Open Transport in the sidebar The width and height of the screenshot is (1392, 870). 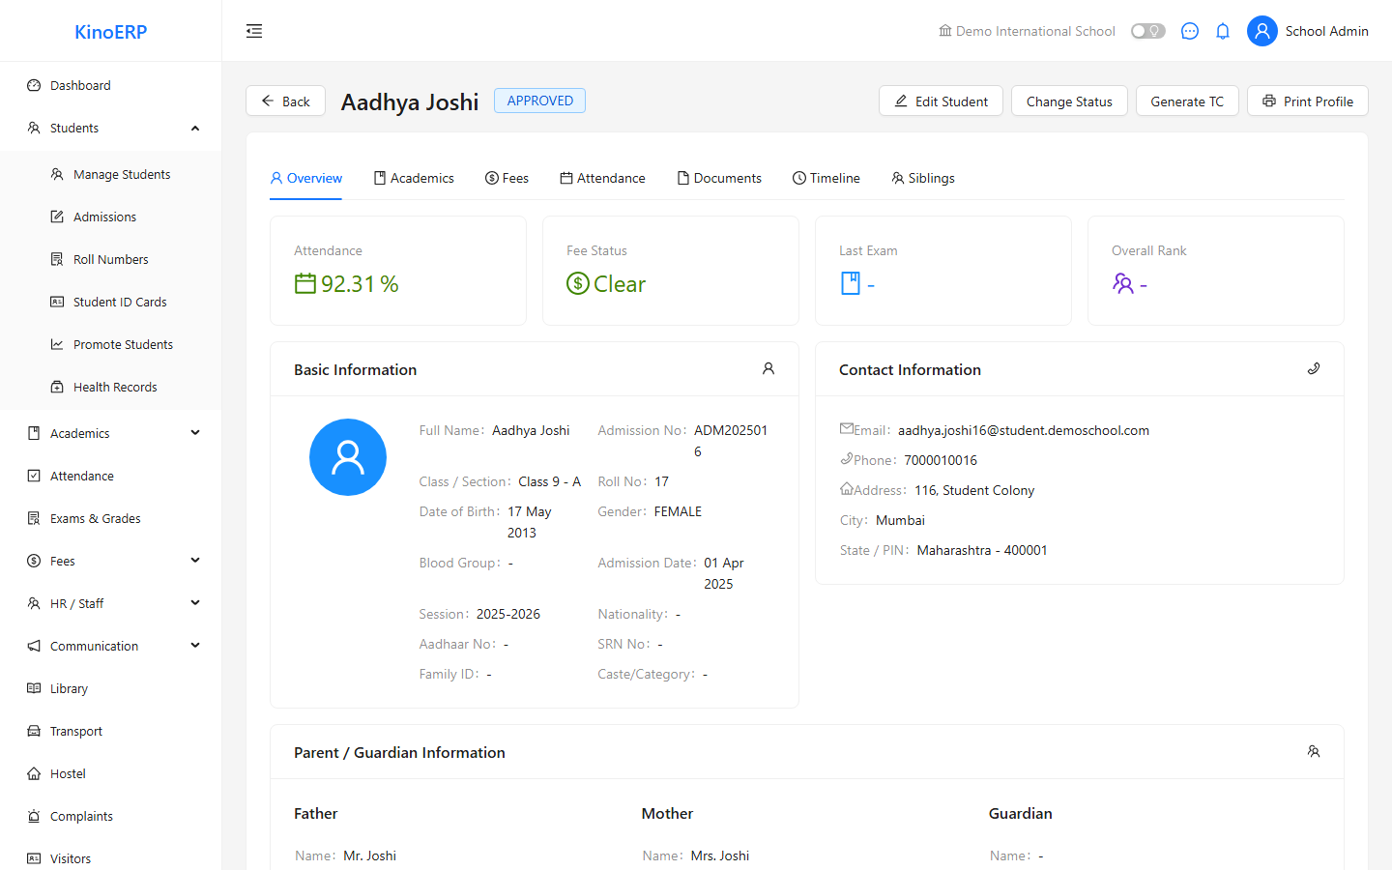(x=110, y=731)
